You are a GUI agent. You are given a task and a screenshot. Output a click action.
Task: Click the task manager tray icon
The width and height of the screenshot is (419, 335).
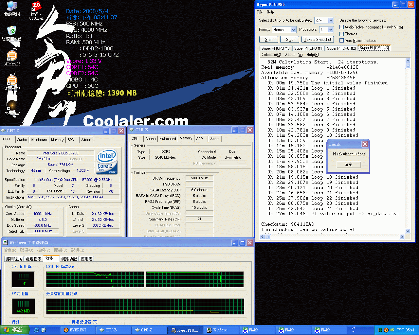380,330
